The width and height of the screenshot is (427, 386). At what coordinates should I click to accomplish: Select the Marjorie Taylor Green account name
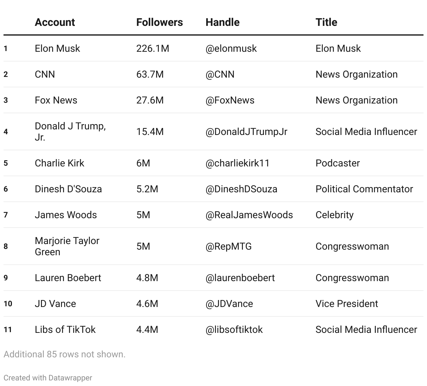(67, 246)
